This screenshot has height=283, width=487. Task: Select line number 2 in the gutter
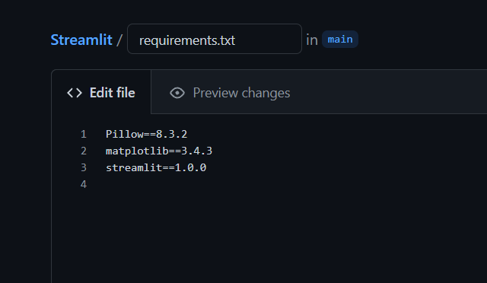(84, 151)
